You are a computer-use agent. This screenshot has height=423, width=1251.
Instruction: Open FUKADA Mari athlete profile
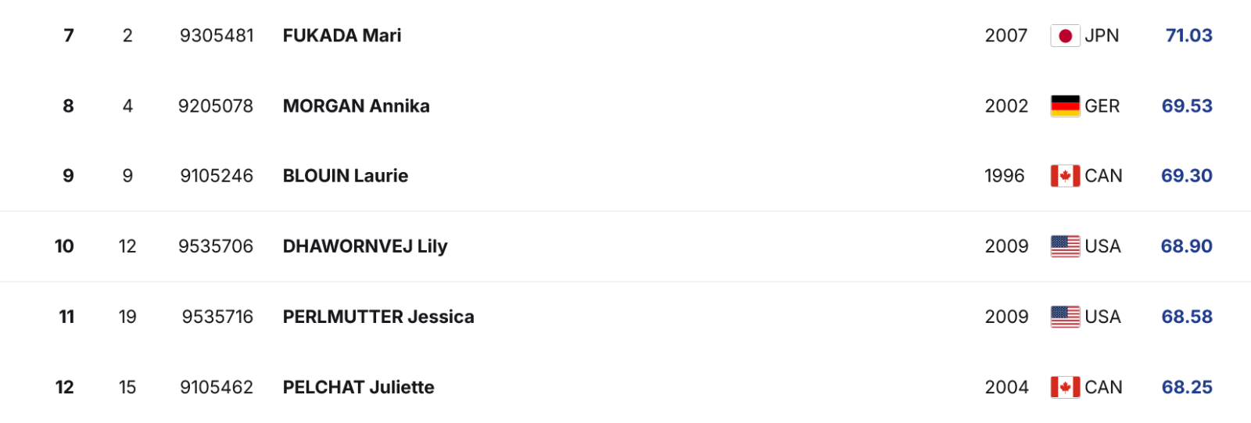(x=342, y=36)
